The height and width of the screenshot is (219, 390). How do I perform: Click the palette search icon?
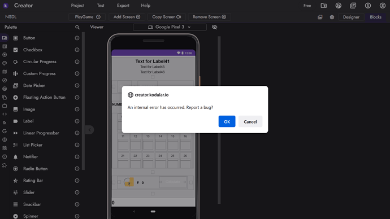[77, 27]
